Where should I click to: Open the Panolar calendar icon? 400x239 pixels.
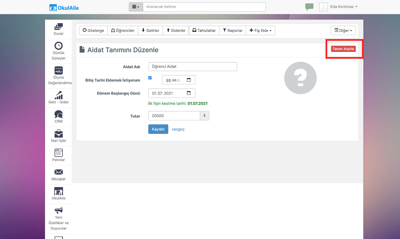click(x=58, y=153)
